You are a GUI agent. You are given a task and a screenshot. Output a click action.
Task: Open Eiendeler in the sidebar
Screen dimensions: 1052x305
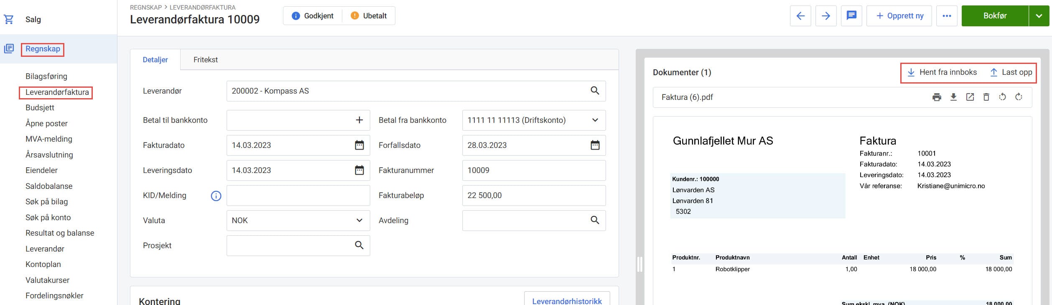click(x=41, y=170)
